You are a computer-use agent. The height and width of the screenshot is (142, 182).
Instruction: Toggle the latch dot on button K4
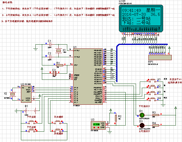(148, 99)
